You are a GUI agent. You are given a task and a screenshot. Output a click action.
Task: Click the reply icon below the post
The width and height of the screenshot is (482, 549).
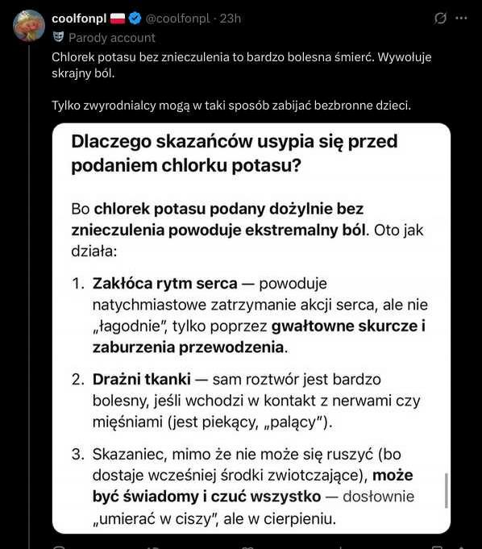[x=59, y=547]
